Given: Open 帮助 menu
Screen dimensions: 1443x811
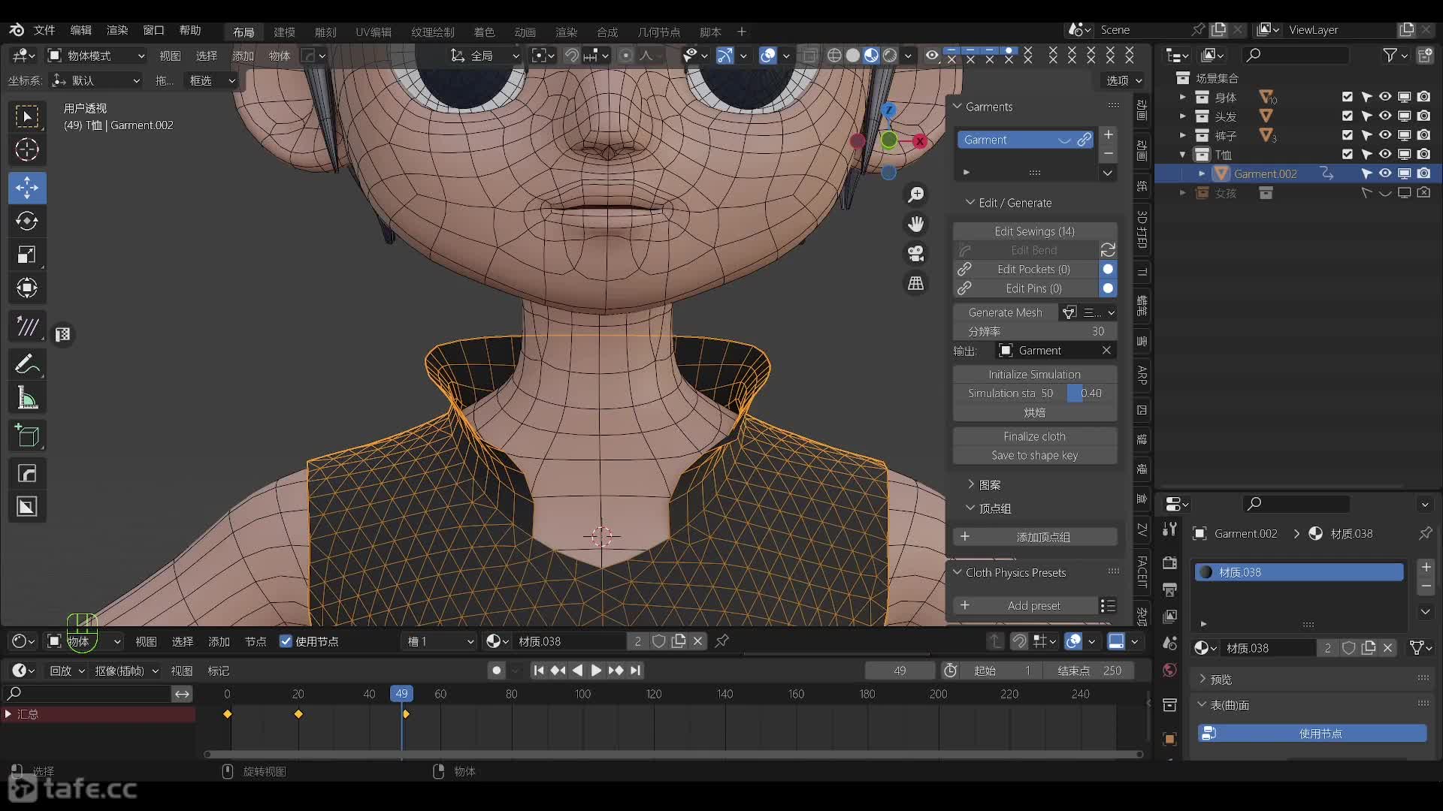Looking at the screenshot, I should click(x=190, y=30).
